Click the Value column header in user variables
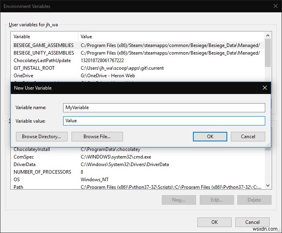282x233 pixels. 171,37
